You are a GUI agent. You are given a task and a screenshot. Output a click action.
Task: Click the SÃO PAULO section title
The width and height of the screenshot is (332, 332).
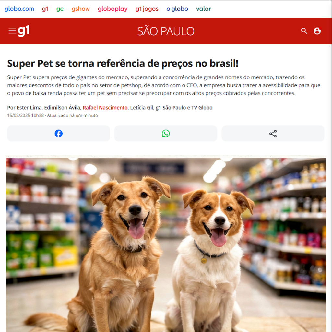coord(166,31)
